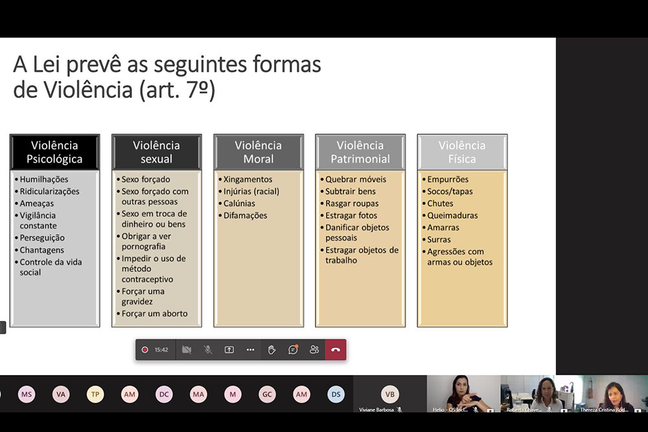Click Viviane Barbosa's VB participant tile

click(389, 394)
